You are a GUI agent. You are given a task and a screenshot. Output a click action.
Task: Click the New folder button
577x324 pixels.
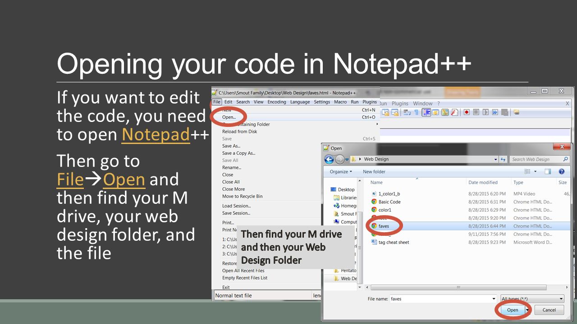click(374, 171)
